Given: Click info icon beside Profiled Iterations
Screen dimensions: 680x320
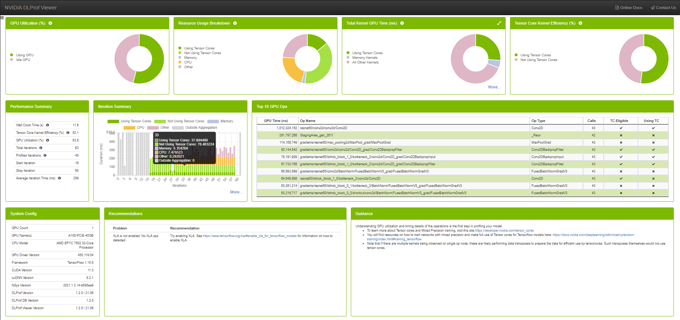Looking at the screenshot, I should 45,155.
